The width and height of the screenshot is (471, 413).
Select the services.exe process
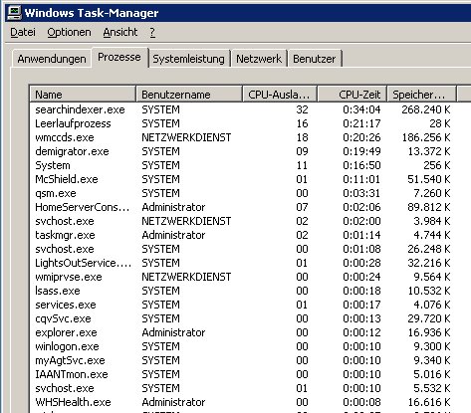click(x=243, y=305)
